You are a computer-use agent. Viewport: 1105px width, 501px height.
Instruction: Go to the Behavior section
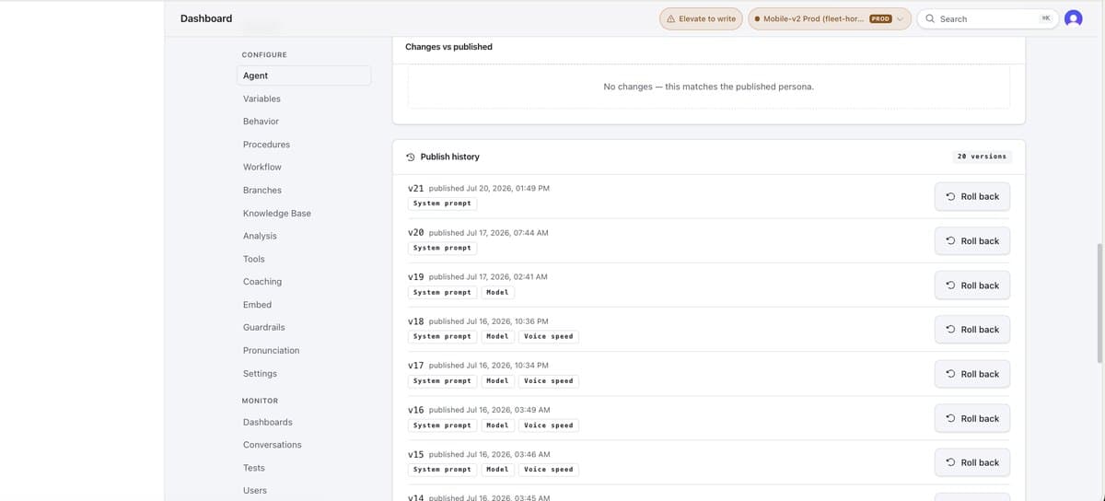pos(261,122)
